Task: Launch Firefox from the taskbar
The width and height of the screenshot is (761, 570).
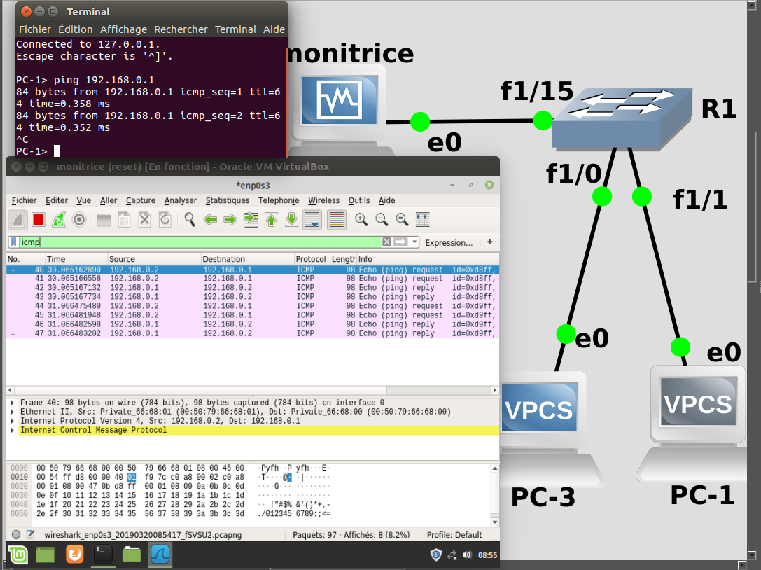Action: tap(74, 554)
